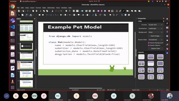Uncheck Master Objects checkbox
The width and height of the screenshot is (179, 101).
click(x=149, y=45)
